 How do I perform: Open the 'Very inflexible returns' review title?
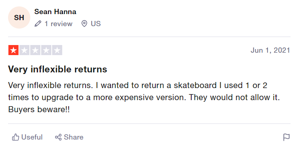pos(58,69)
